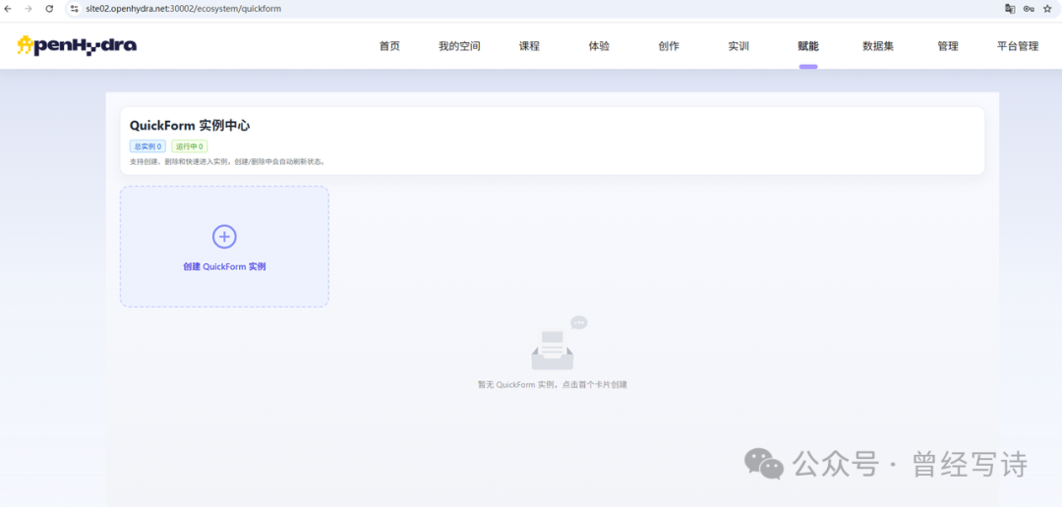The image size is (1062, 507).
Task: Open the 体验 menu
Action: click(x=599, y=47)
